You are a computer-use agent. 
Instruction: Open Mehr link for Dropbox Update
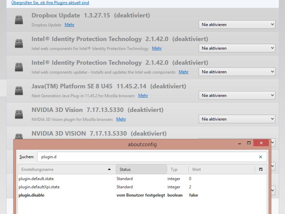pyautogui.click(x=69, y=25)
